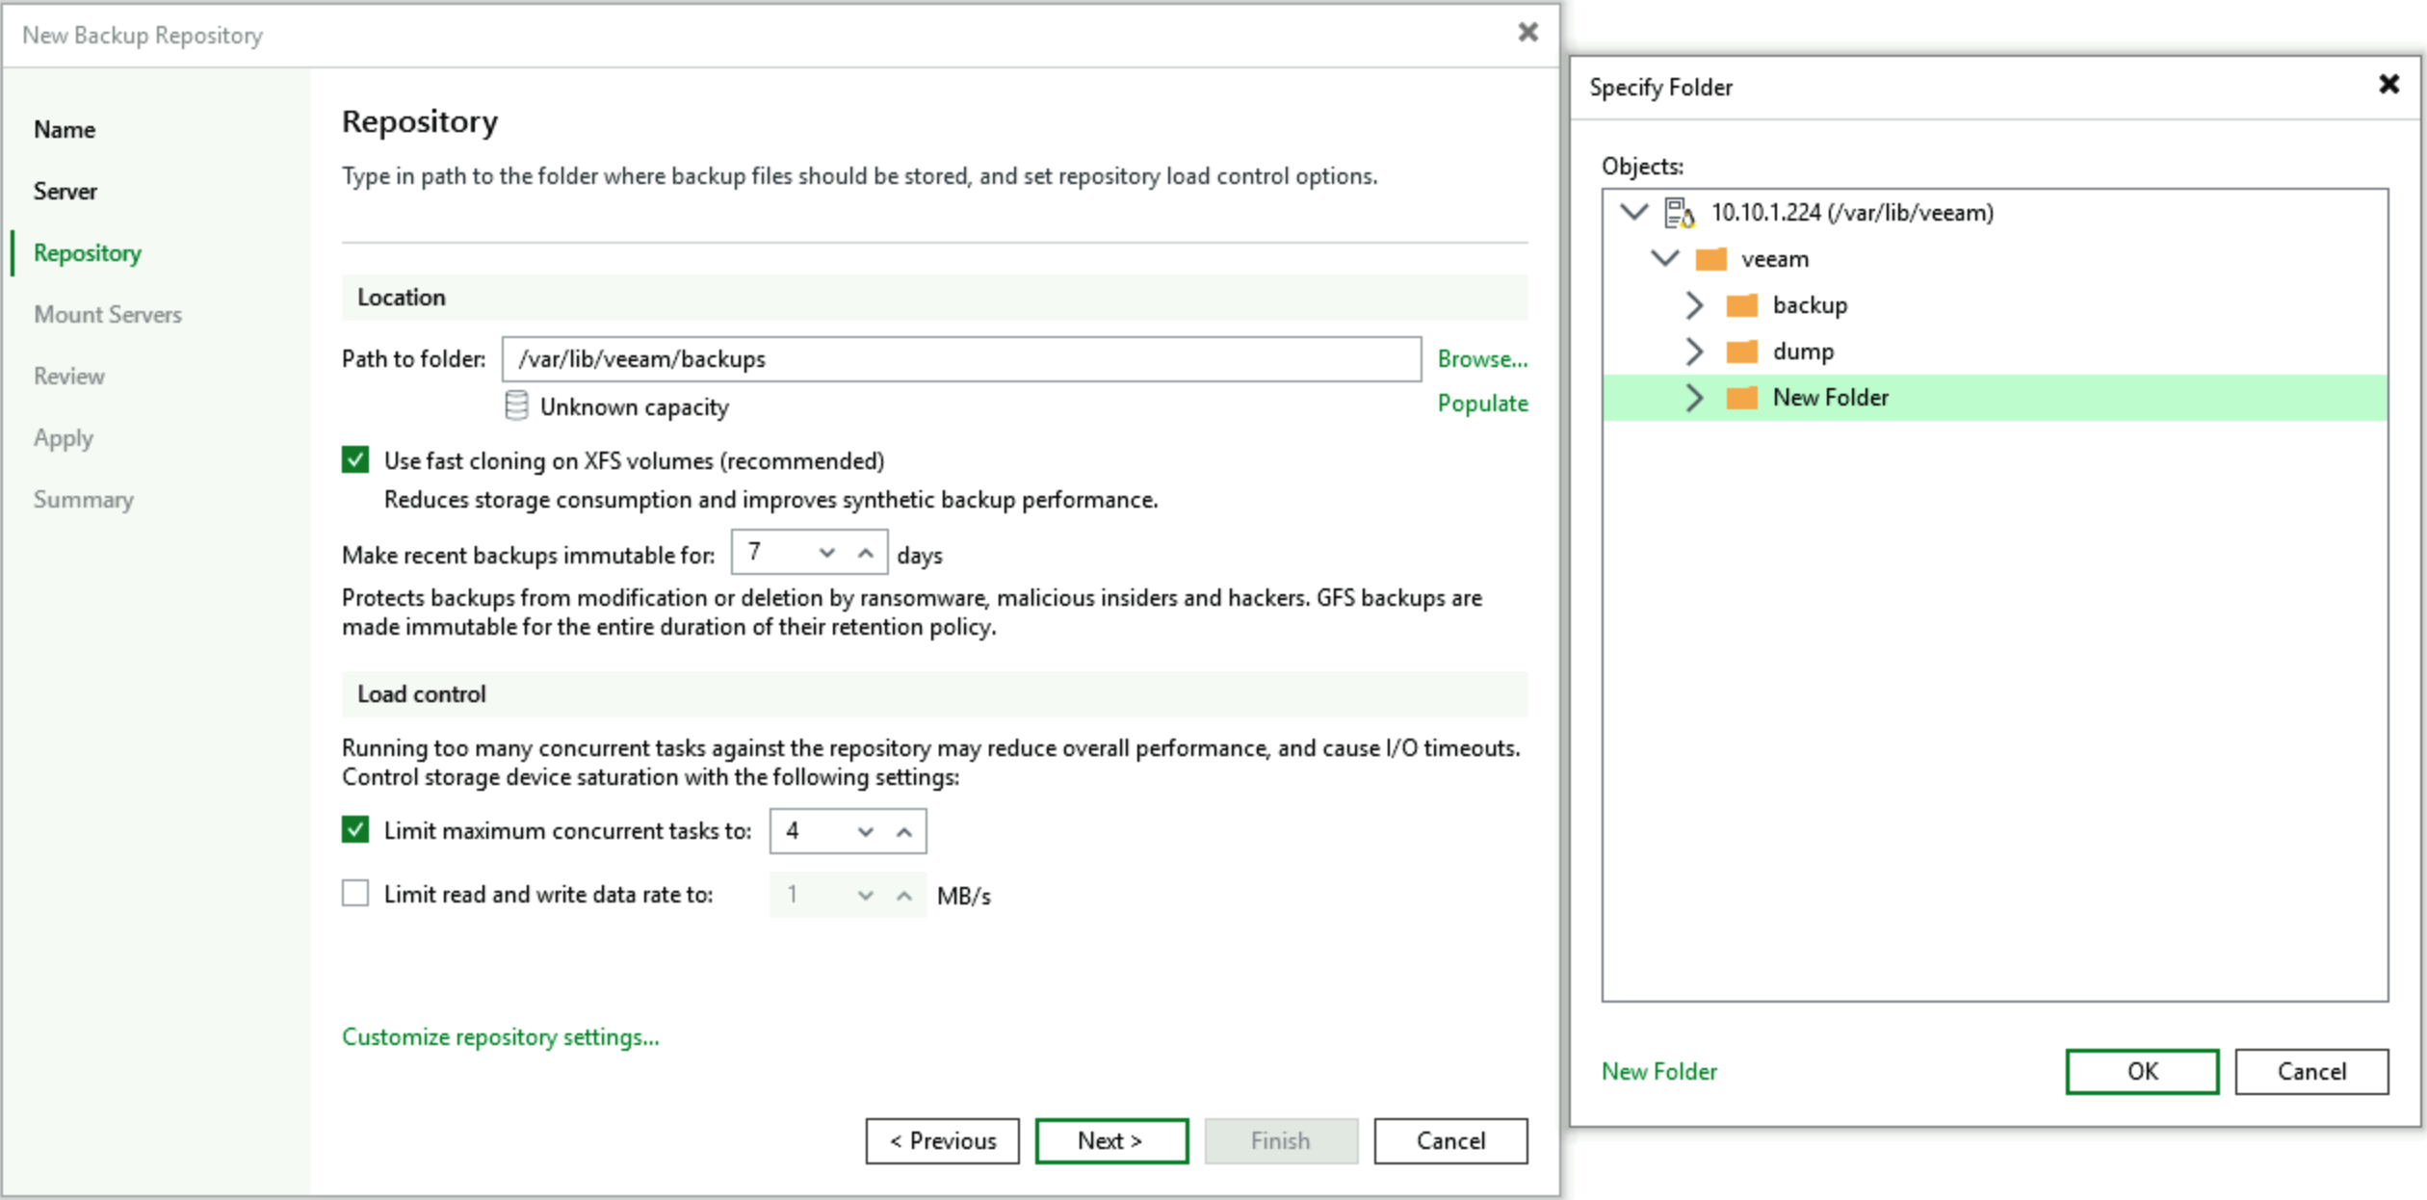The image size is (2427, 1200).
Task: Uncheck Use fast cloning on XFS volumes
Action: coord(355,460)
